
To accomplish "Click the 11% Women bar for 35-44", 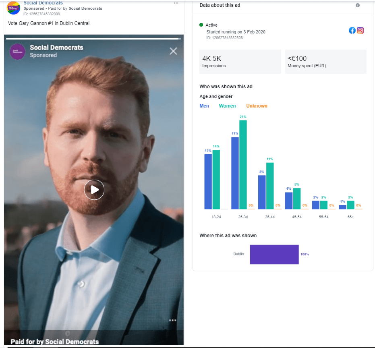I will point(270,186).
